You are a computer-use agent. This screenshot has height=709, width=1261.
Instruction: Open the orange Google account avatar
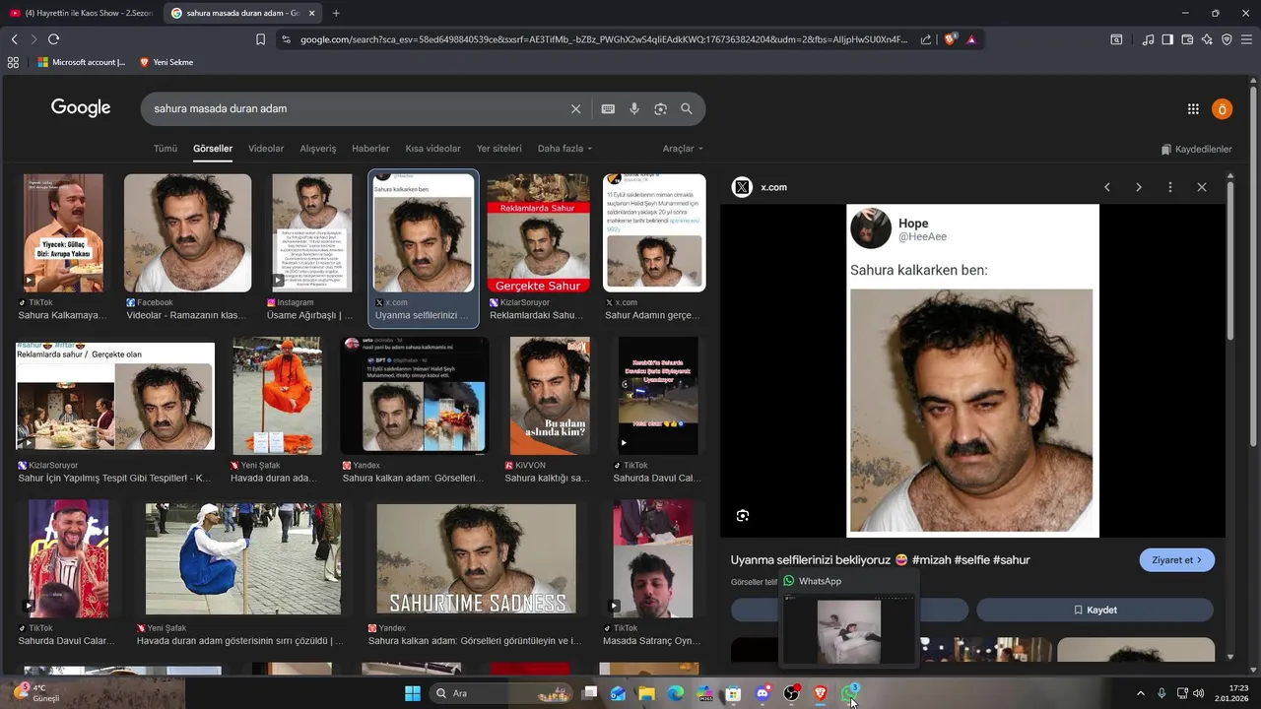(1222, 109)
